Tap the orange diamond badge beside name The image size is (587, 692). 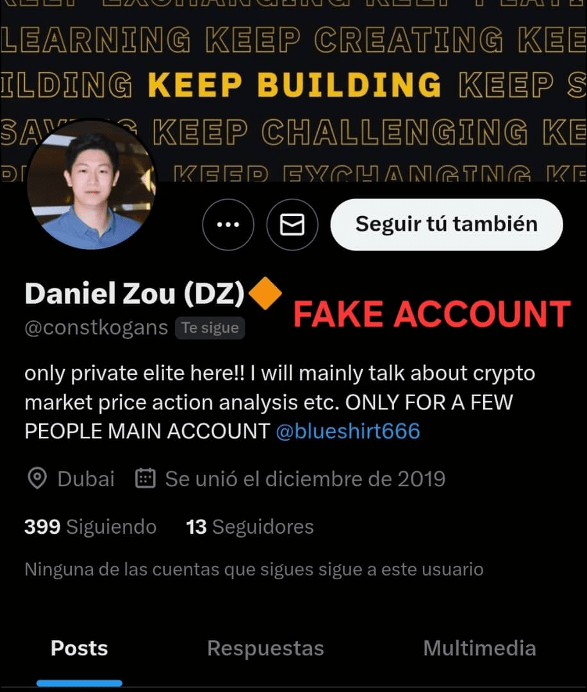pos(265,293)
